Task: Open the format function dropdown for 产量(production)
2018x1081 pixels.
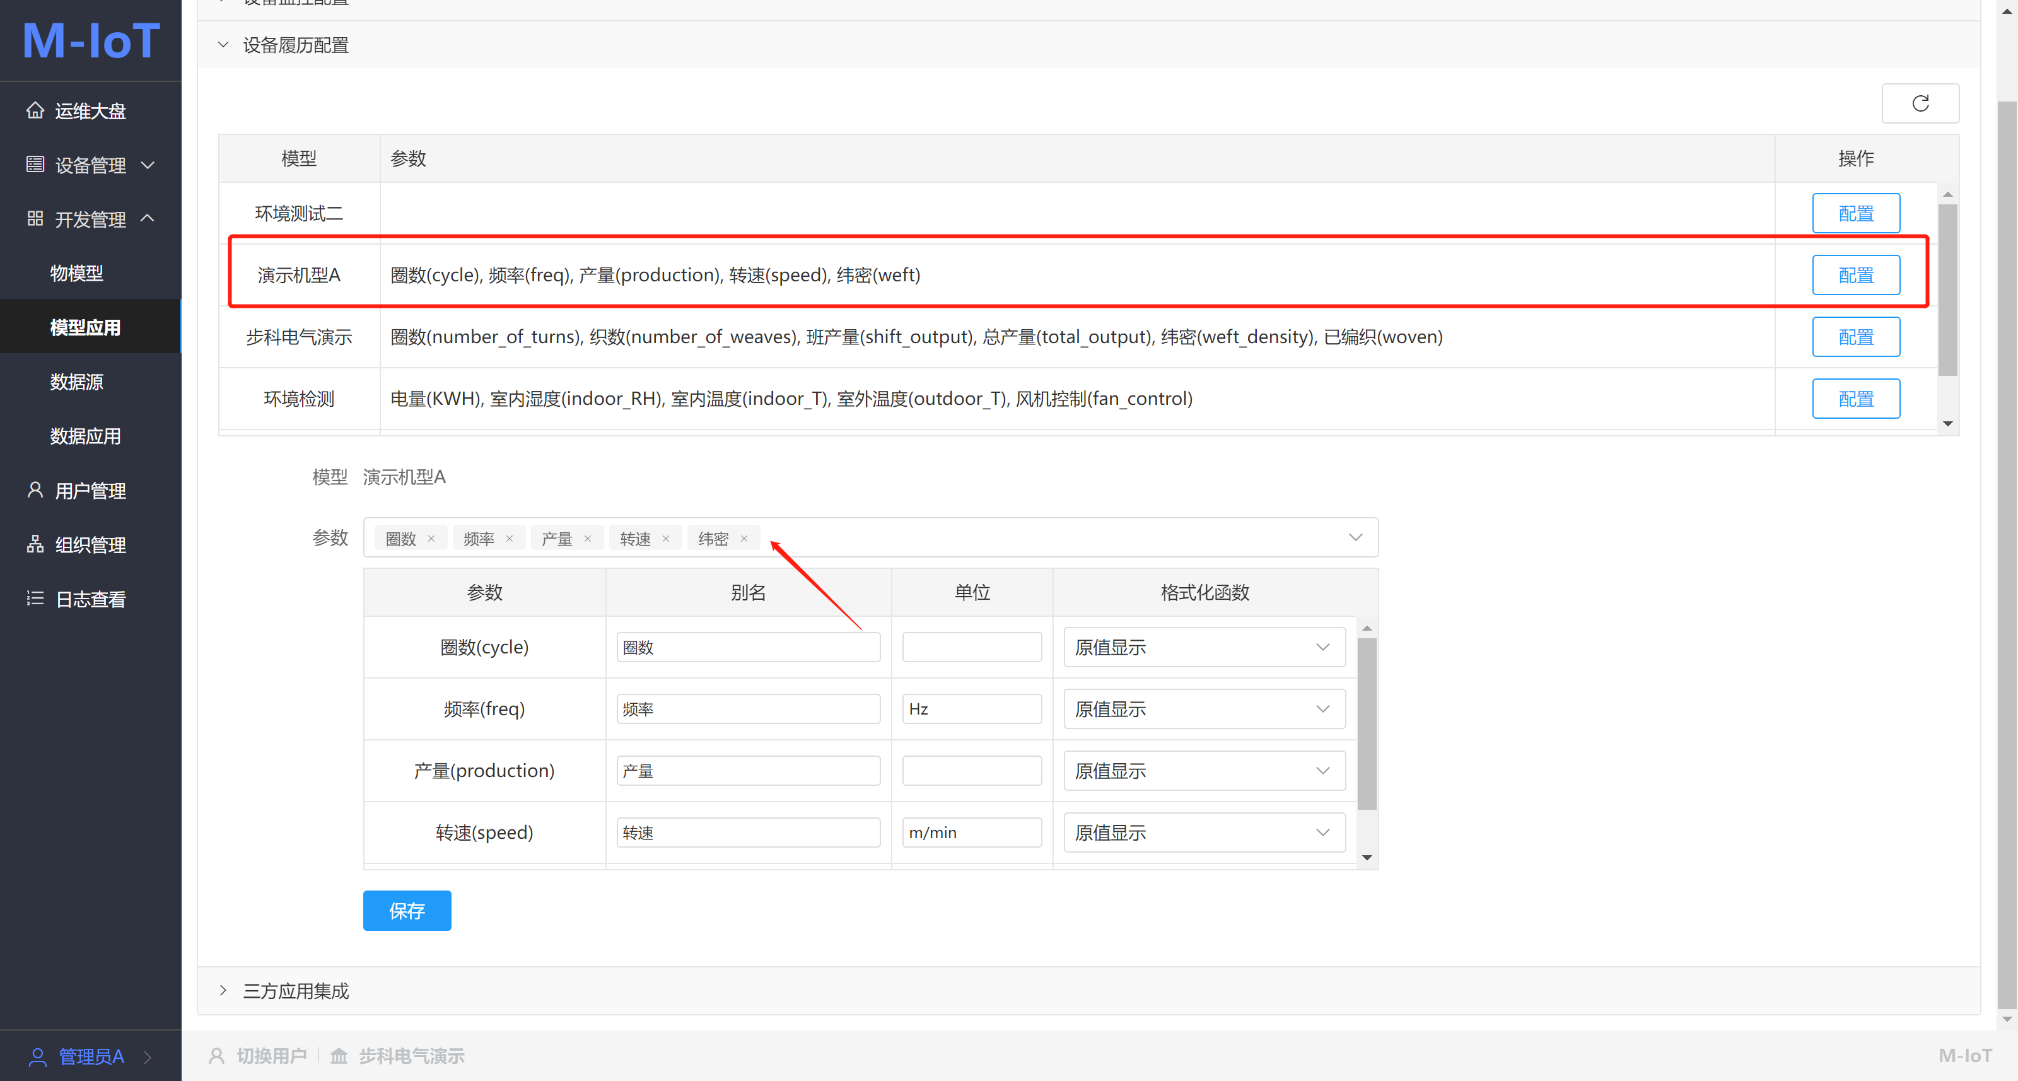Action: (x=1323, y=771)
